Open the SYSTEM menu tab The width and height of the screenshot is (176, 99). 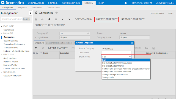[89, 3]
